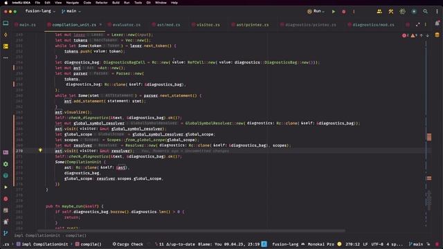Open the fusion-lang project dropdown
443x249 pixels.
[x=40, y=11]
